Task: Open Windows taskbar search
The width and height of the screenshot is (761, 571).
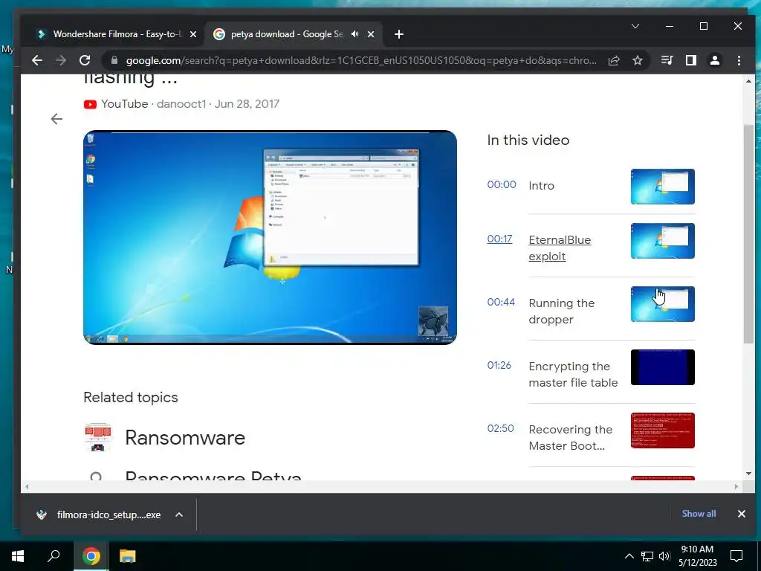Action: point(54,556)
